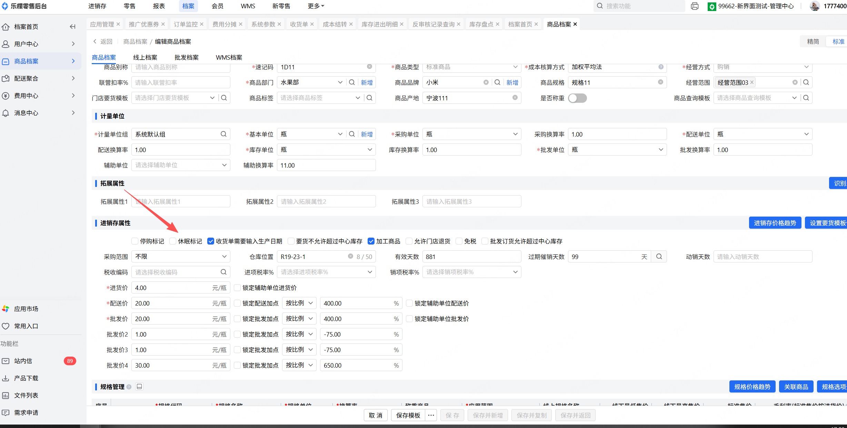Click the 站内信 mail icon in sidebar

[6, 361]
